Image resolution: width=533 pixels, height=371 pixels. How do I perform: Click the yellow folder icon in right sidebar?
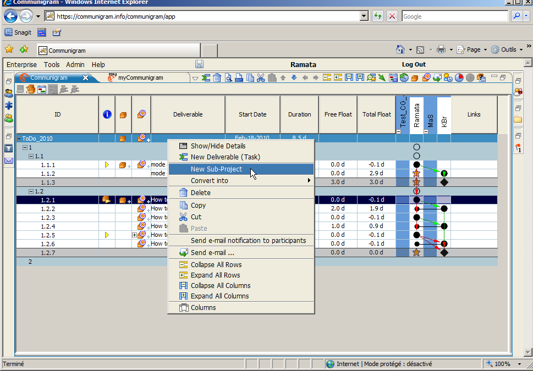[518, 119]
